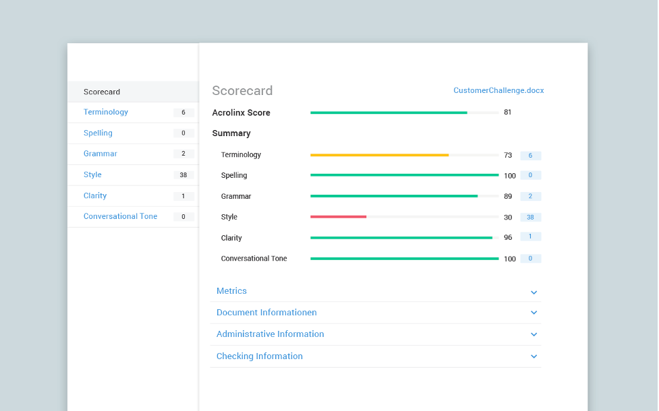This screenshot has width=659, height=411.
Task: Expand the Metrics section chevron
Action: [534, 292]
